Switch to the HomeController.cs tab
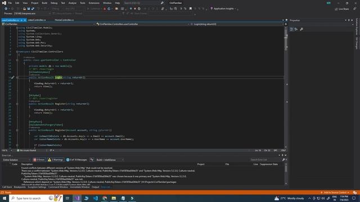 [64, 20]
